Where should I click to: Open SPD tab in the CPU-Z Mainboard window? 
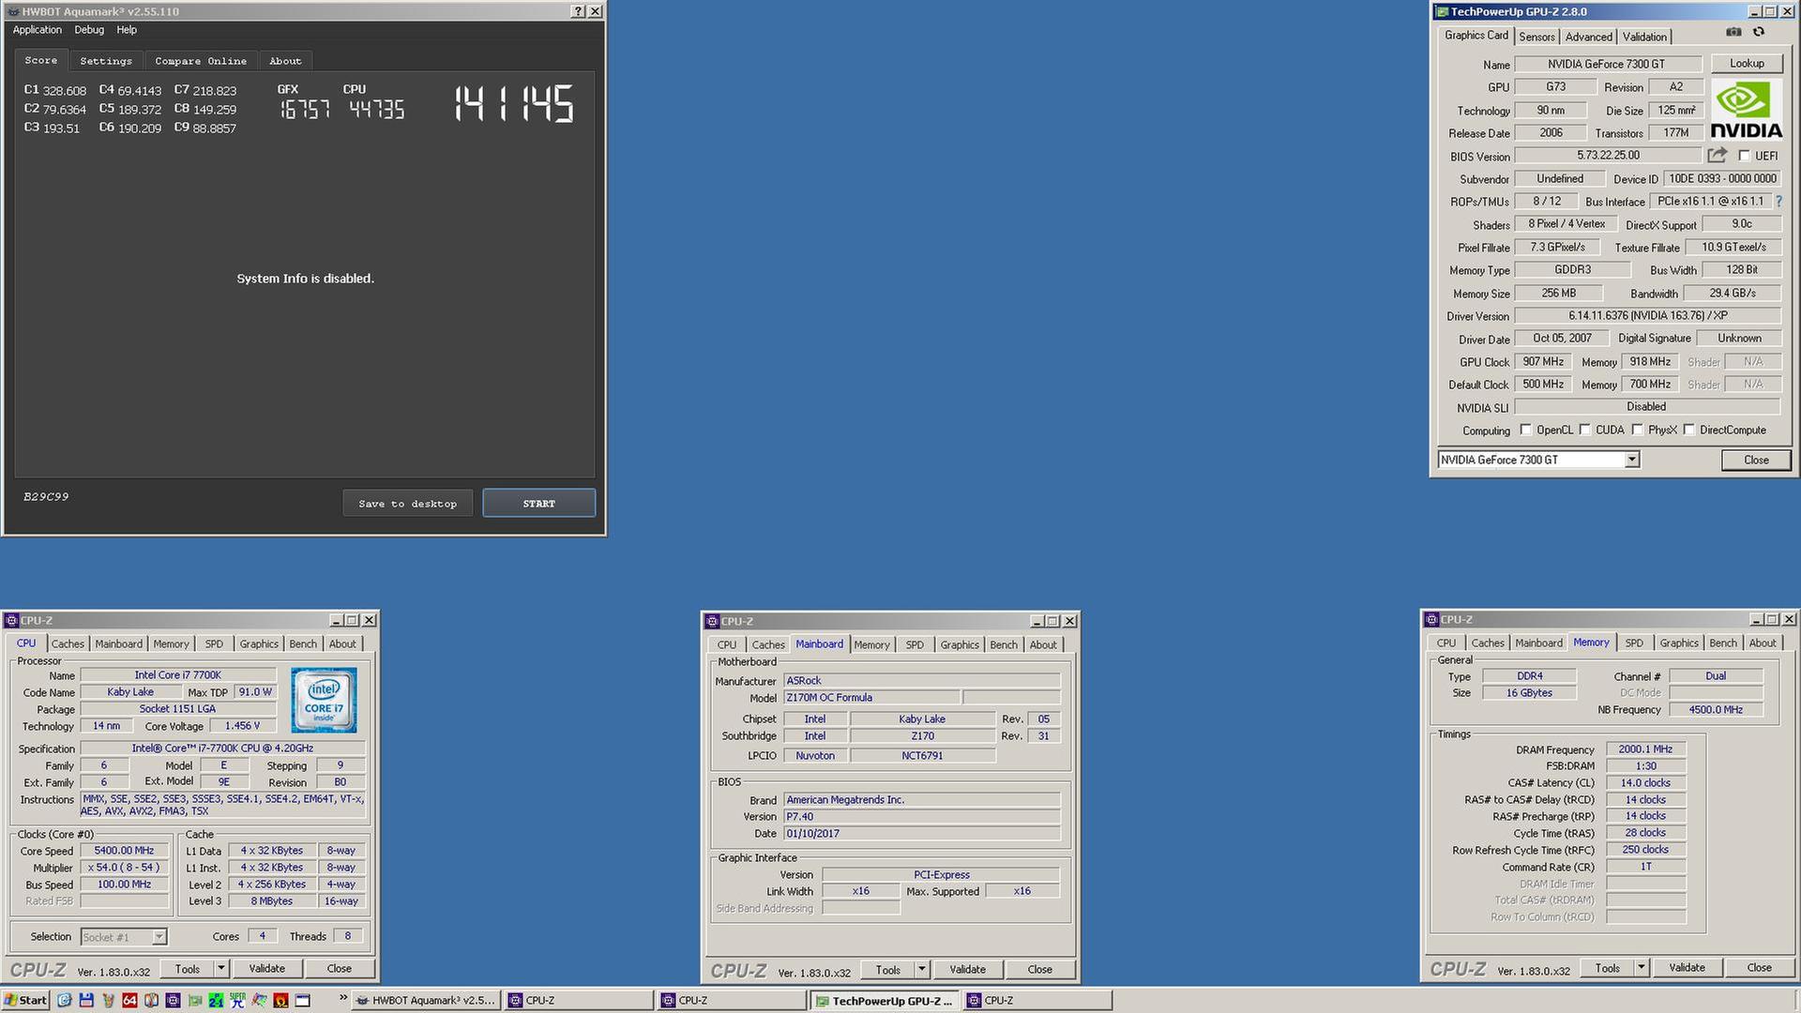[x=915, y=645]
